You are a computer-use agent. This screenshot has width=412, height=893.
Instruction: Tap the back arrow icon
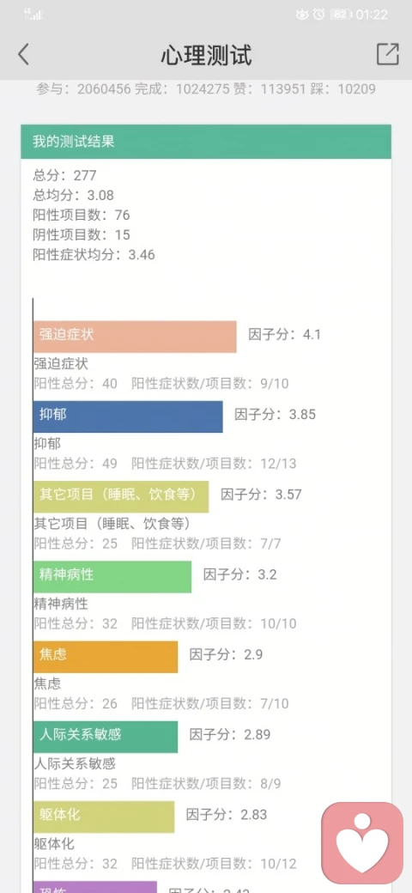[23, 55]
